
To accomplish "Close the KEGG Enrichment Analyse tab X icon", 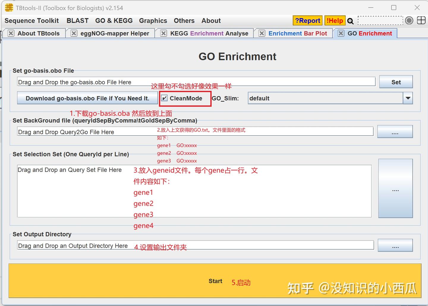I will pyautogui.click(x=163, y=33).
